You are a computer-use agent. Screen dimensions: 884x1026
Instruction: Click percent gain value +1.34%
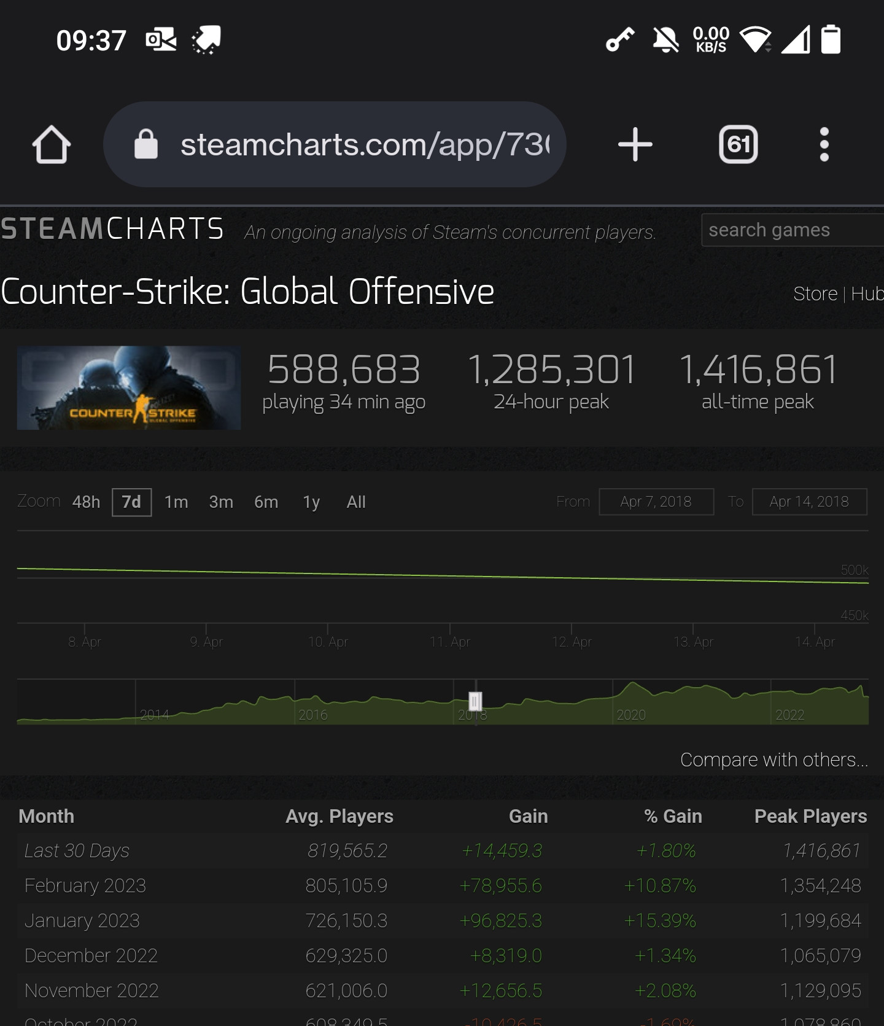[x=665, y=956]
